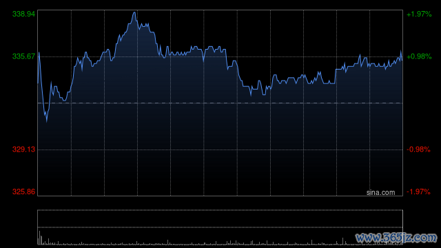
Task: Click the +0.98% percentage label
Action: pos(419,56)
